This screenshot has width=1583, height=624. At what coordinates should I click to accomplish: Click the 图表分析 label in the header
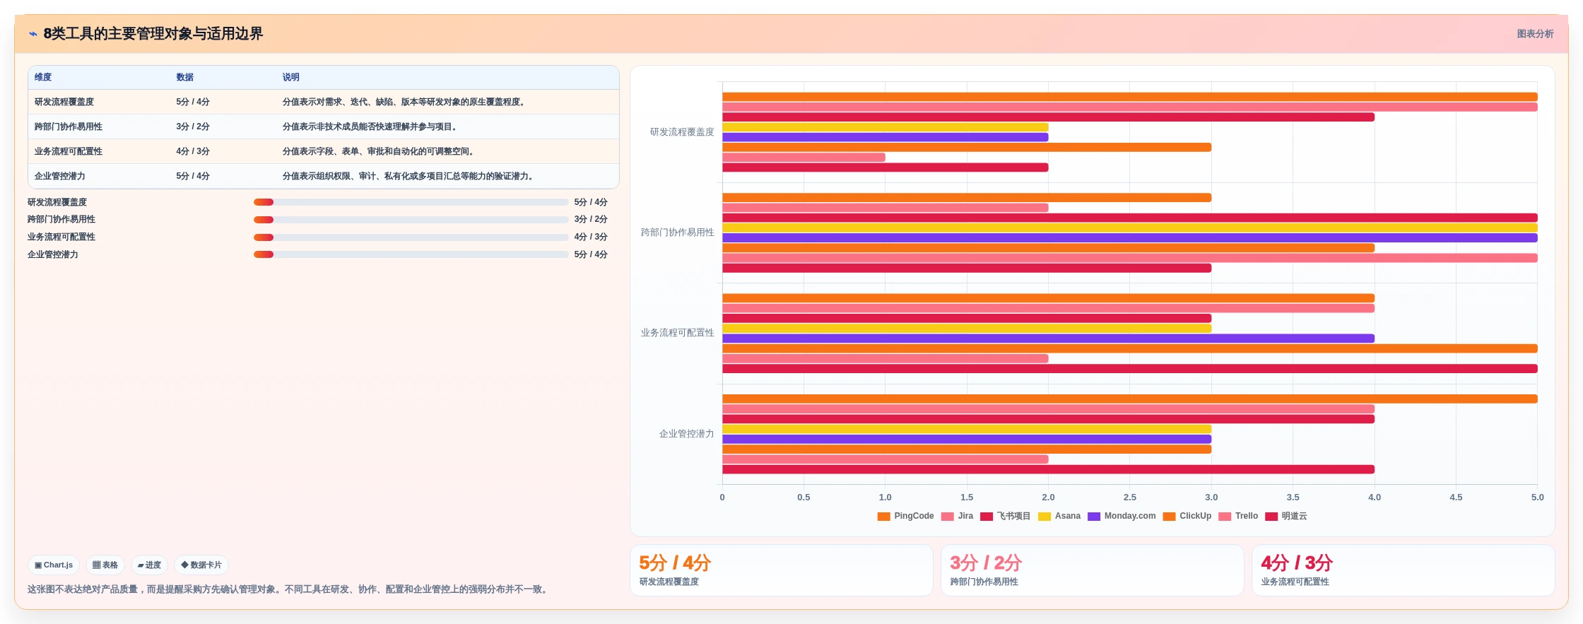click(1535, 34)
